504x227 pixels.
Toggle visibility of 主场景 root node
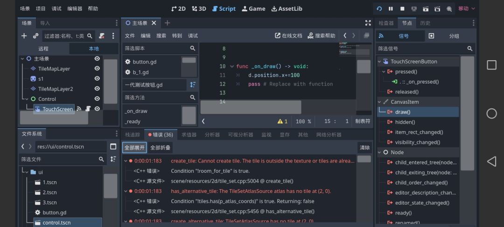click(x=97, y=58)
